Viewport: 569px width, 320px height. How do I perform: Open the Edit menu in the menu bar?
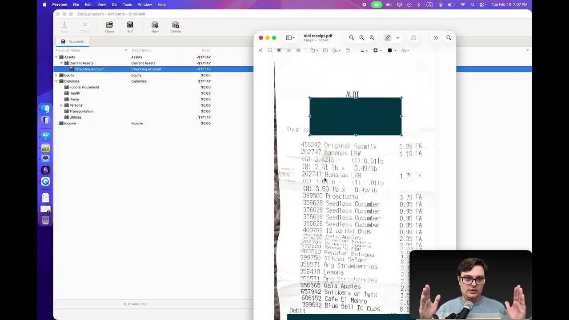(88, 4)
